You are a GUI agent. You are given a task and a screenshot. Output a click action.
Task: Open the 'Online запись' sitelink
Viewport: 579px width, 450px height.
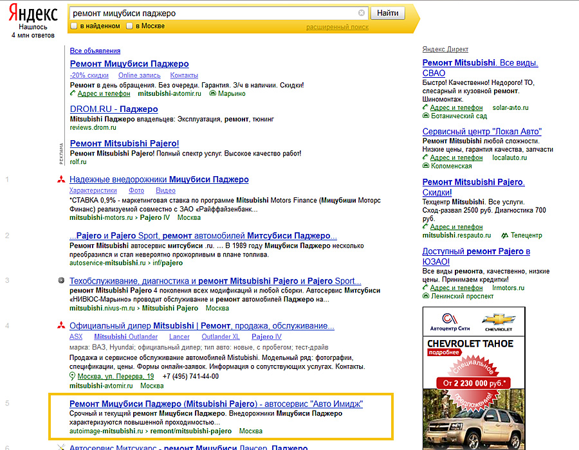click(139, 75)
